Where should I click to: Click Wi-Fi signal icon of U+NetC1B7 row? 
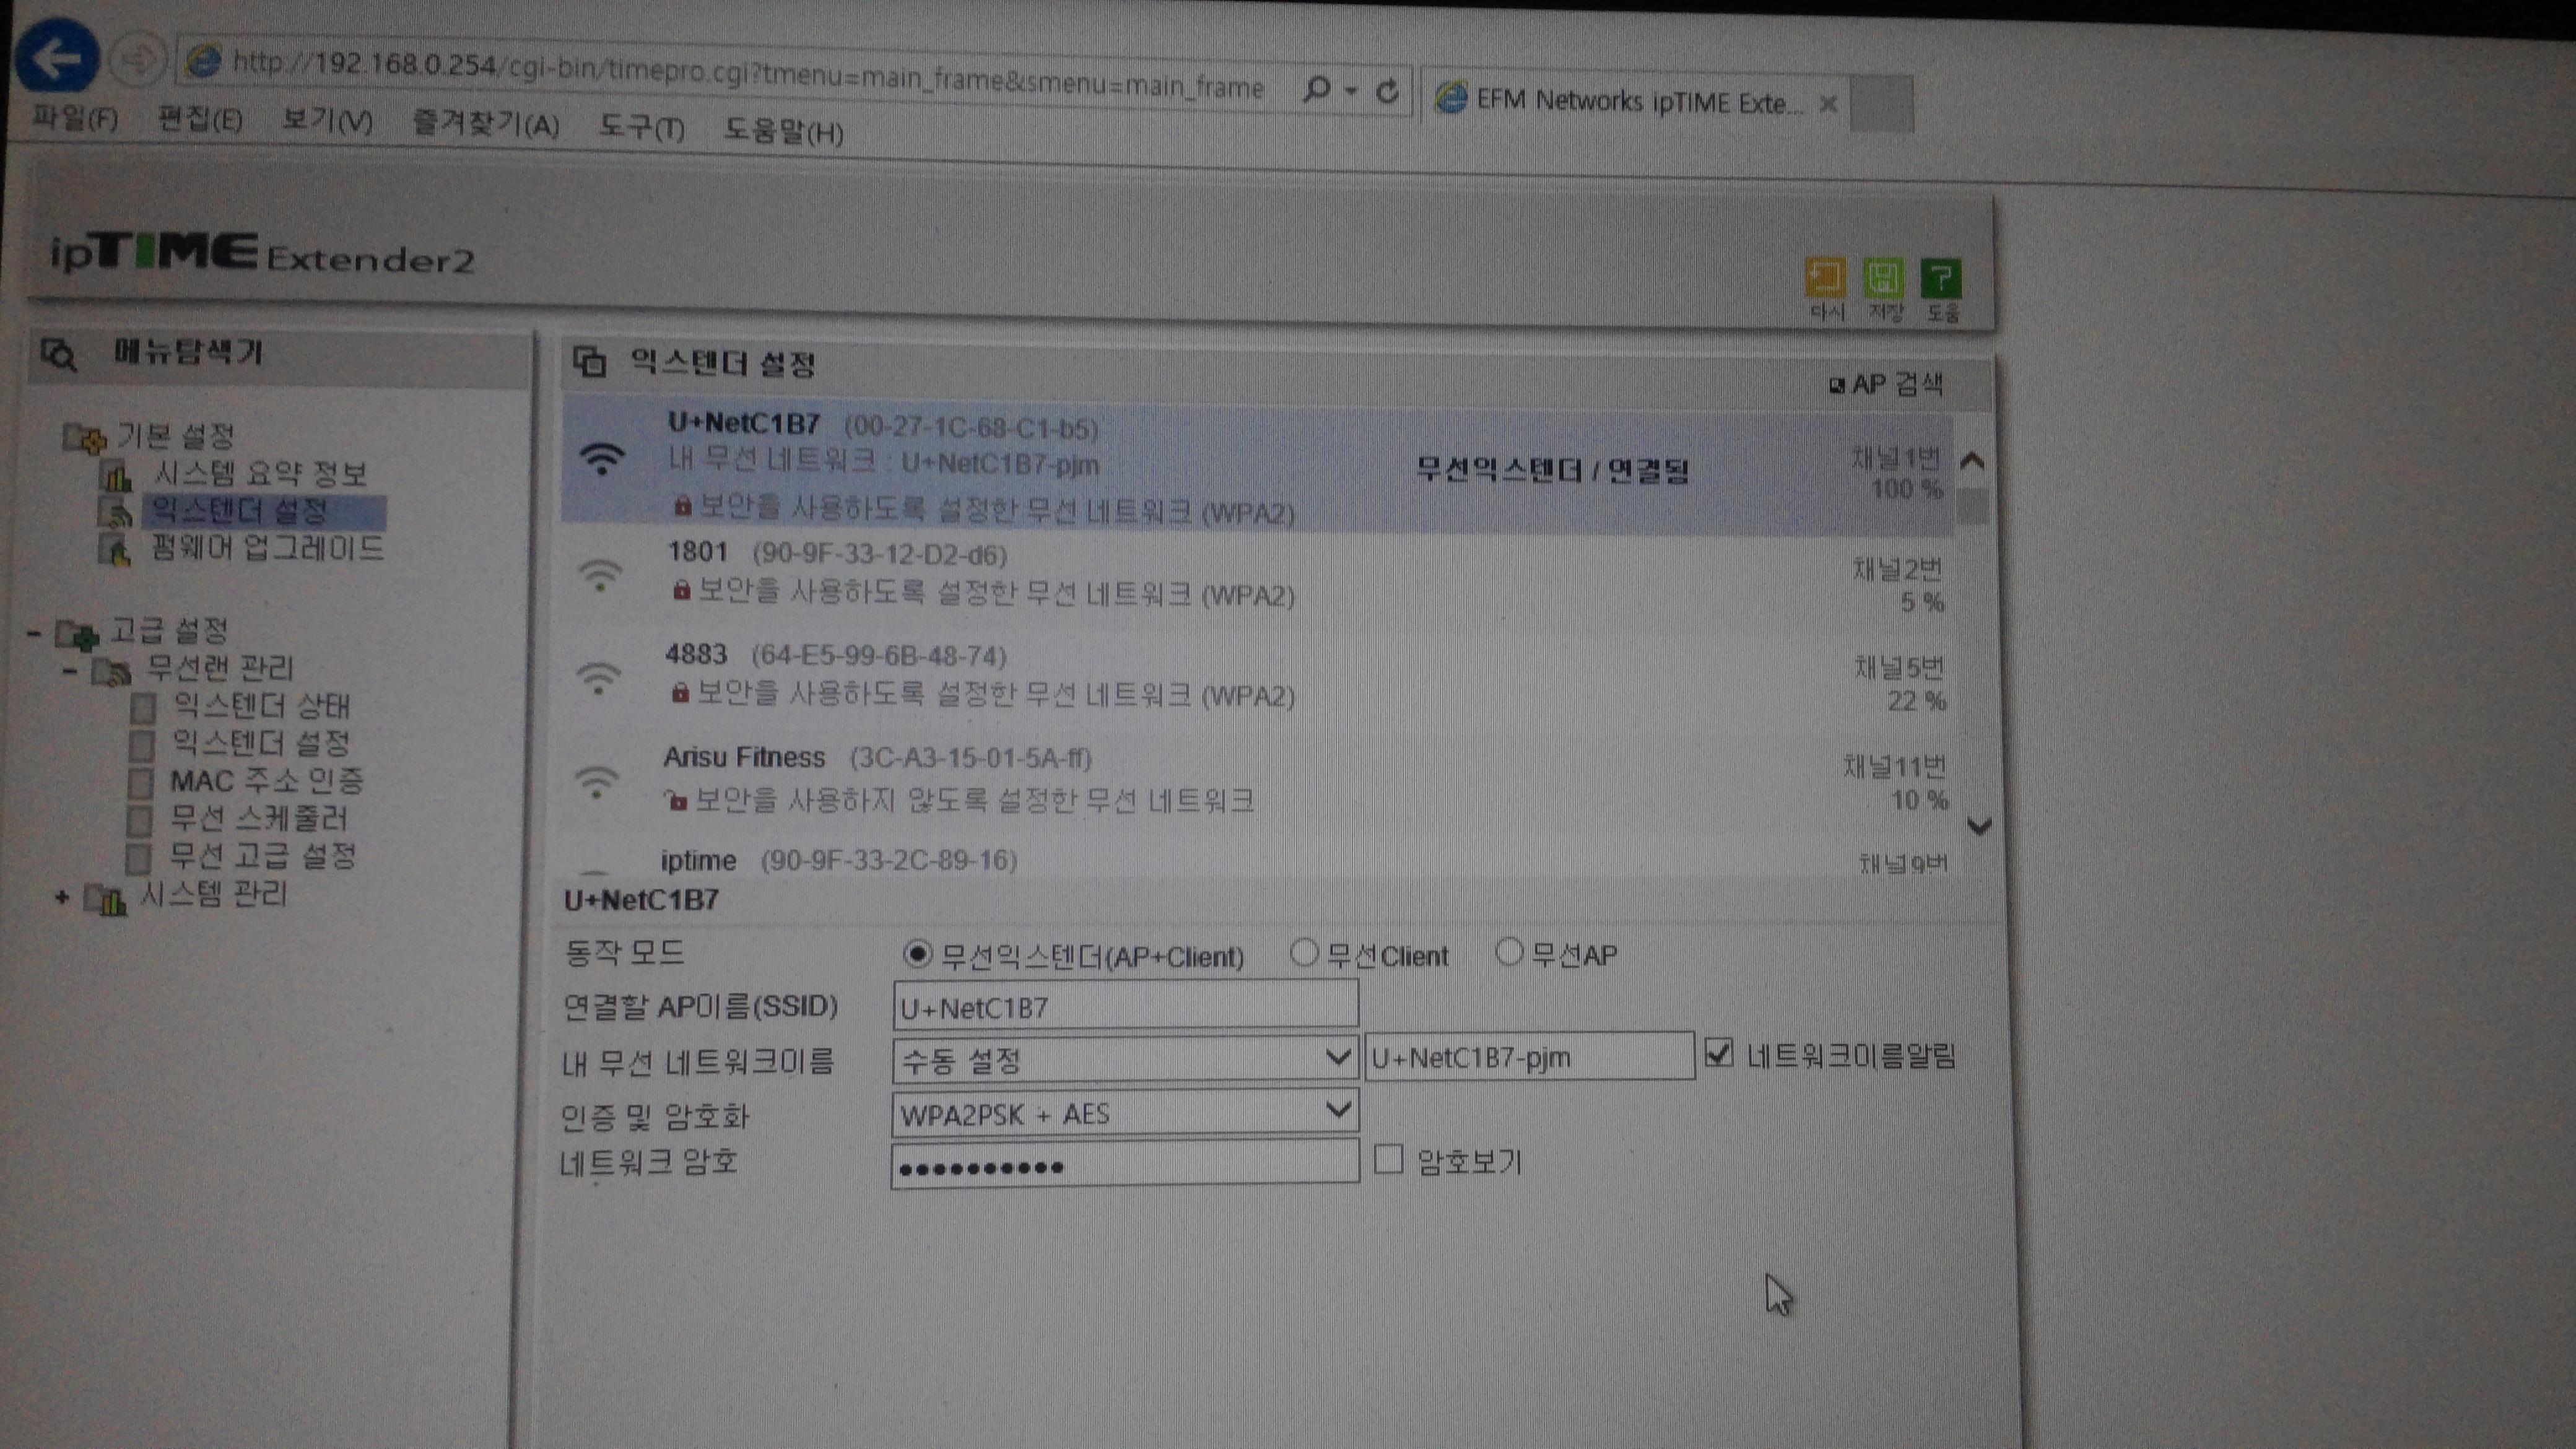pyautogui.click(x=602, y=458)
